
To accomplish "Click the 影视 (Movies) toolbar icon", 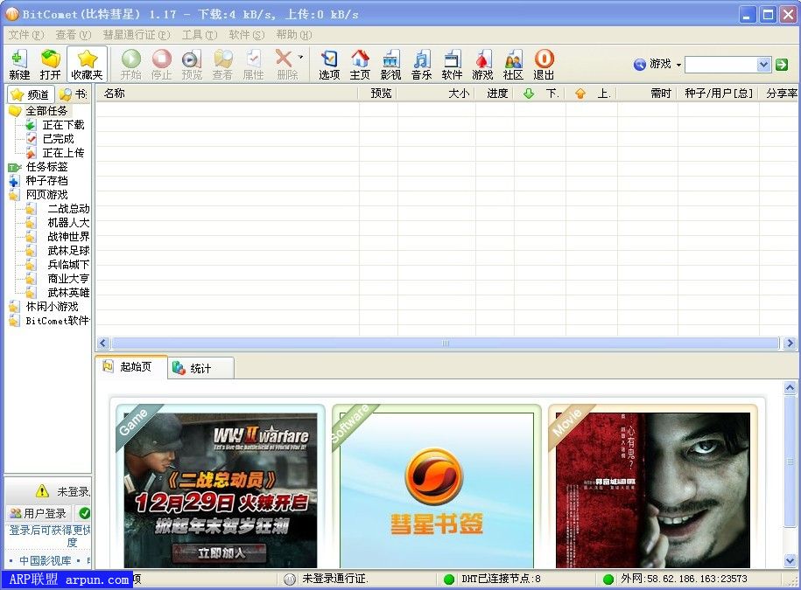I will pos(390,65).
